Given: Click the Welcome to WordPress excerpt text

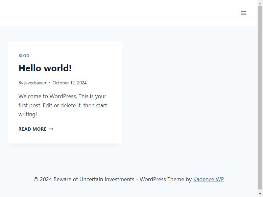Looking at the screenshot, I should [x=63, y=105].
